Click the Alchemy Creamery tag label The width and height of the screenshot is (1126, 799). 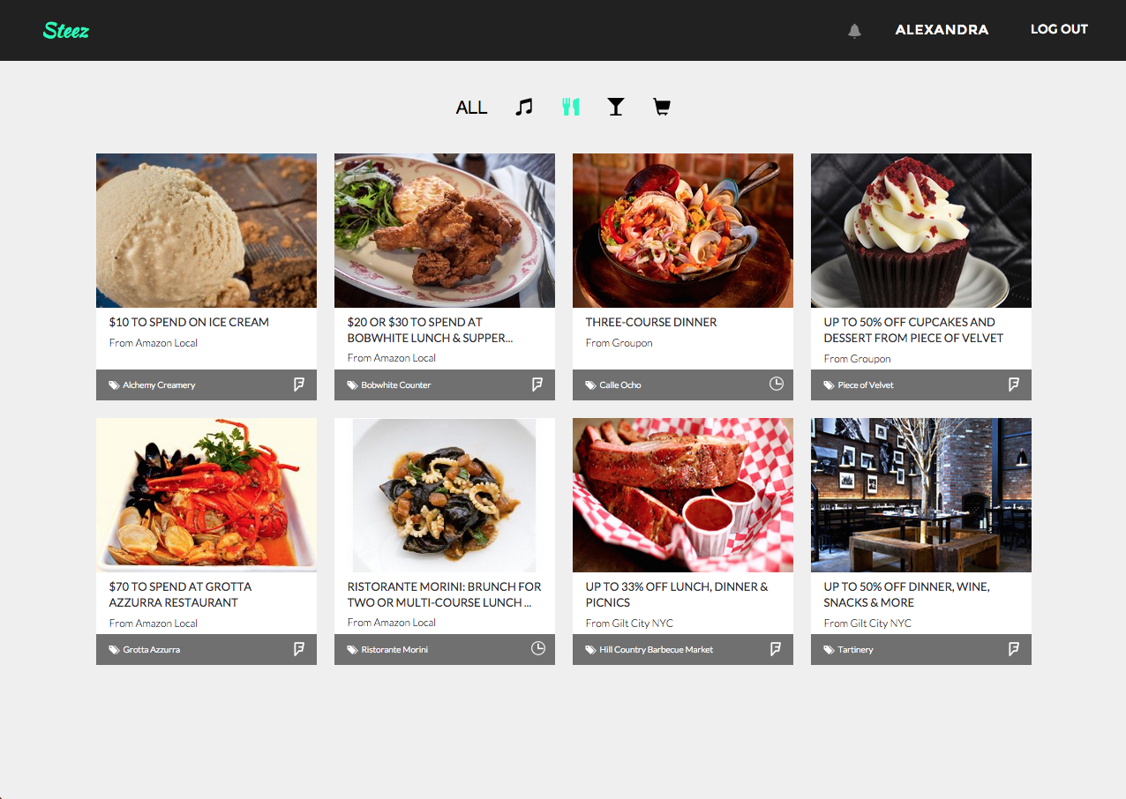coord(159,385)
